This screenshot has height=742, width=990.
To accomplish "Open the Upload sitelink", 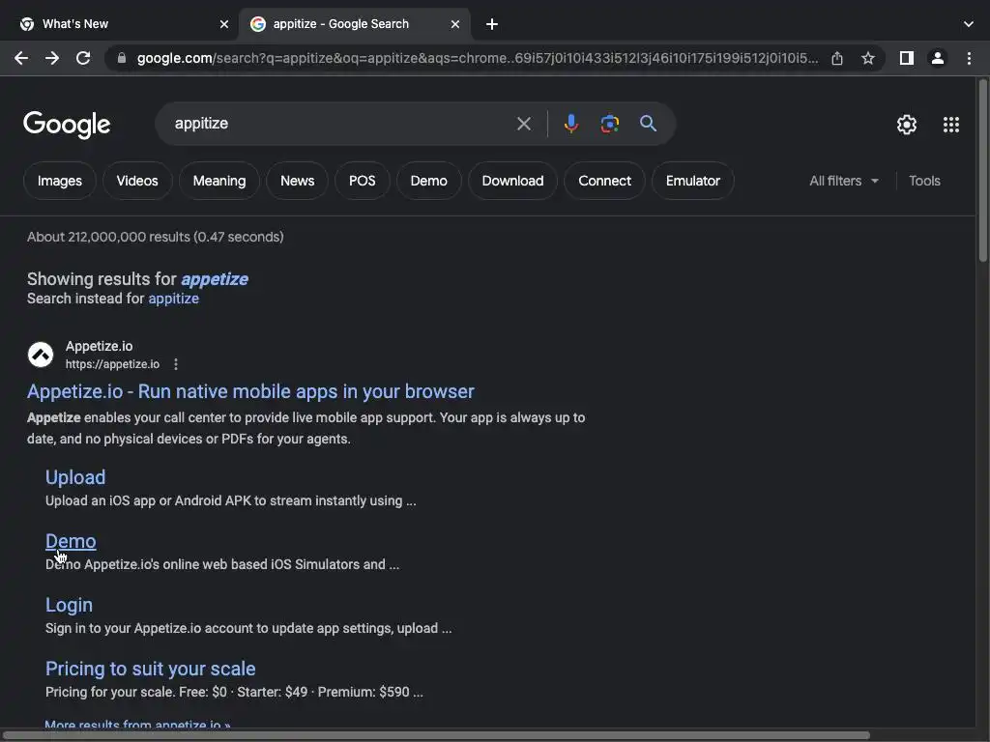I will click(x=75, y=477).
